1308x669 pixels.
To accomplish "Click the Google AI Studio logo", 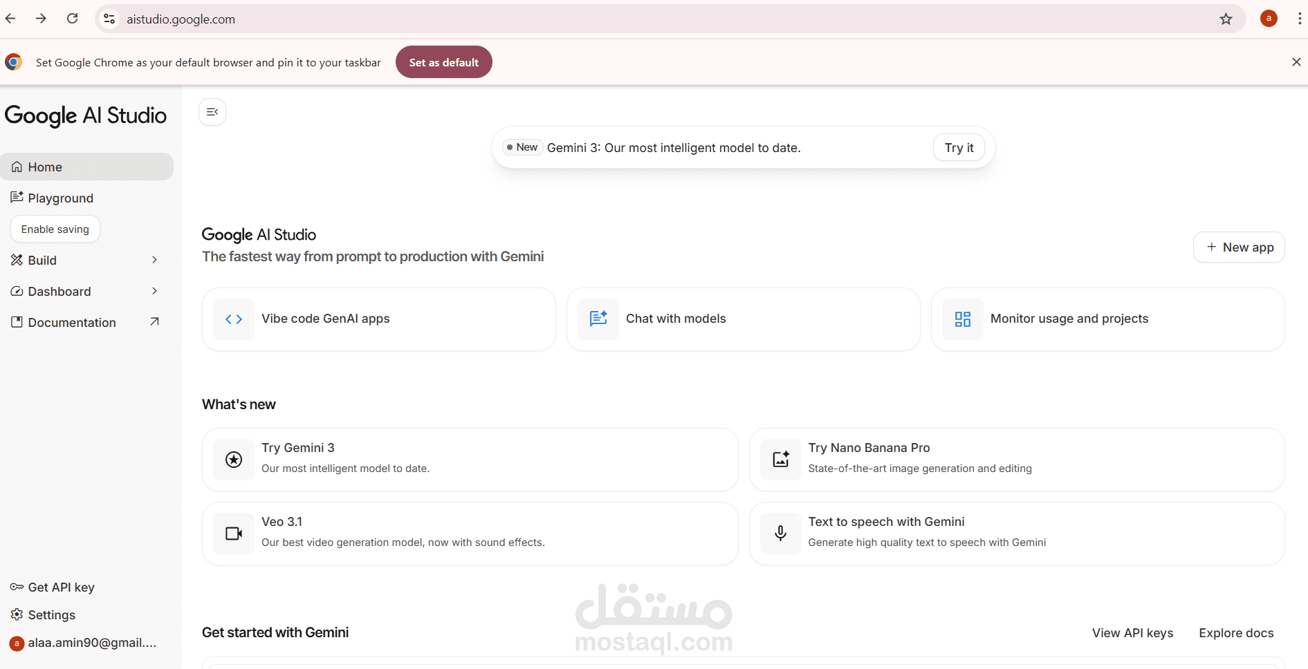I will (x=86, y=115).
